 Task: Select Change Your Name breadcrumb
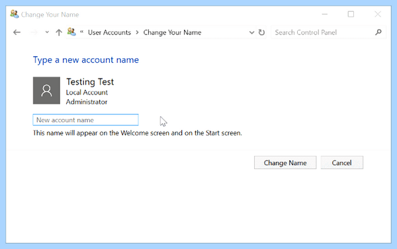pyautogui.click(x=172, y=32)
